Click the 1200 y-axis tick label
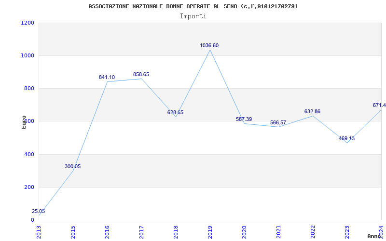Image resolution: width=386 pixels, height=241 pixels. coord(28,23)
